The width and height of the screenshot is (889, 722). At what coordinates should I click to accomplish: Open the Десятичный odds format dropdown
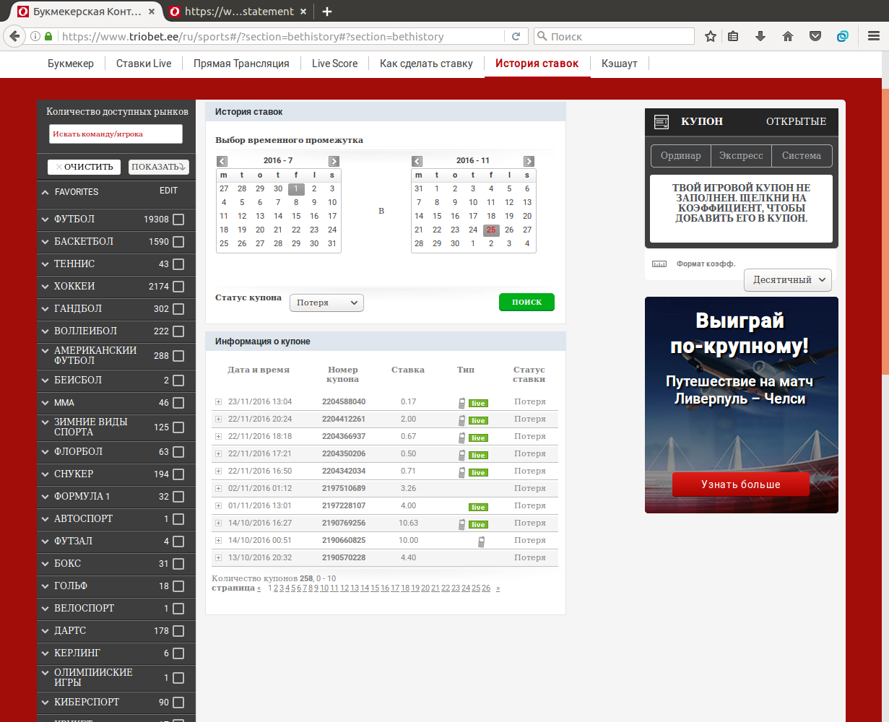click(787, 279)
